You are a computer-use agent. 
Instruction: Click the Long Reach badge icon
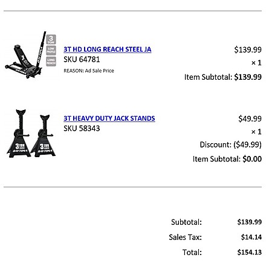(x=51, y=62)
